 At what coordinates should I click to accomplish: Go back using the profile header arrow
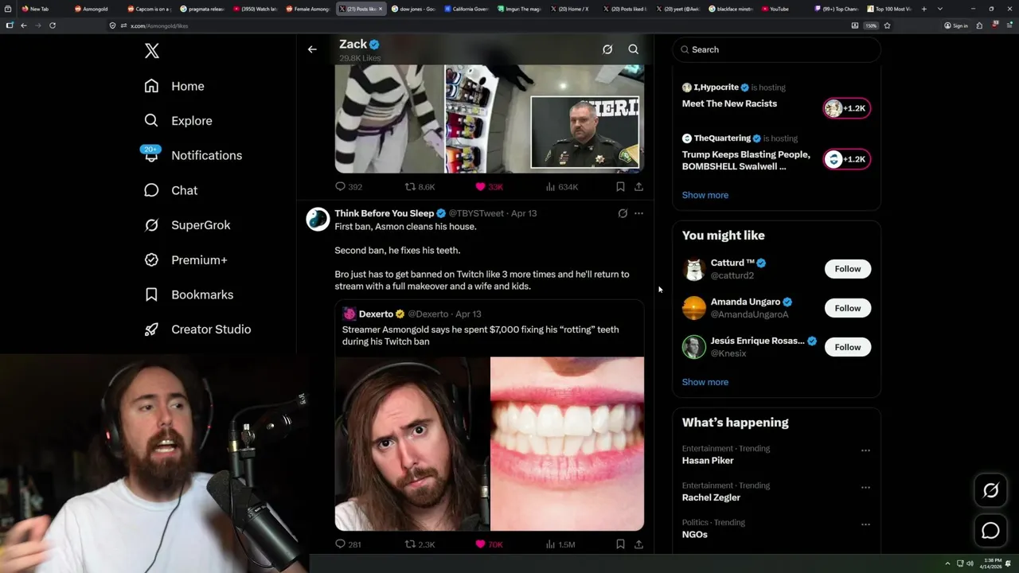312,49
